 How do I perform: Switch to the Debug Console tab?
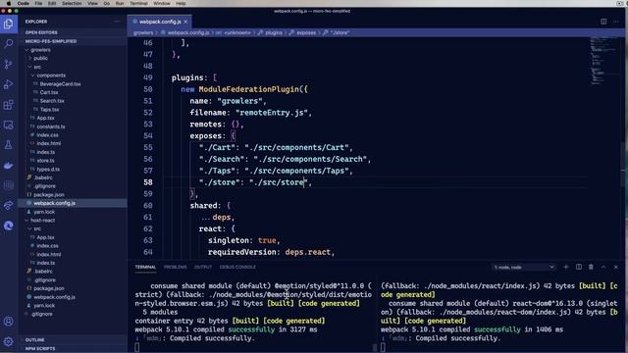237,267
